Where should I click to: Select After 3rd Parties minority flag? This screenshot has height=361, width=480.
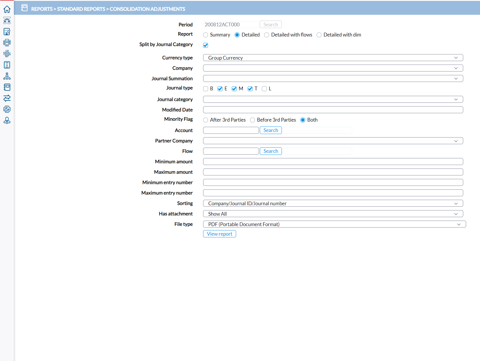click(205, 120)
